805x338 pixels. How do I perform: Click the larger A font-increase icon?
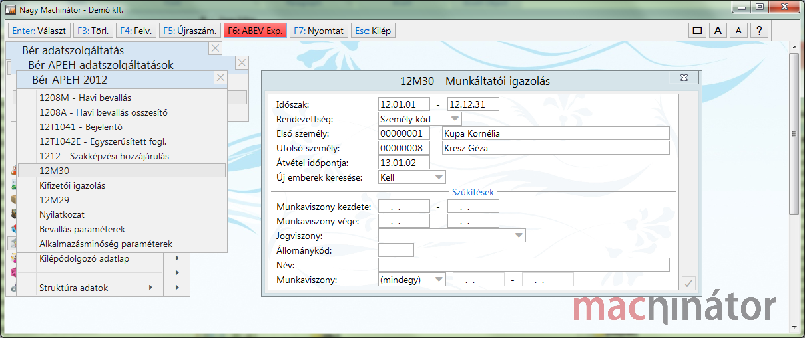pos(718,31)
